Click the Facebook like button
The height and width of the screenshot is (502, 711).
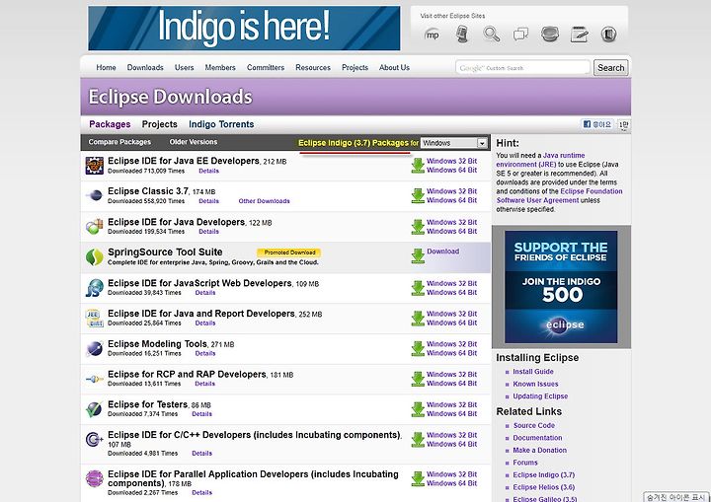tap(597, 124)
